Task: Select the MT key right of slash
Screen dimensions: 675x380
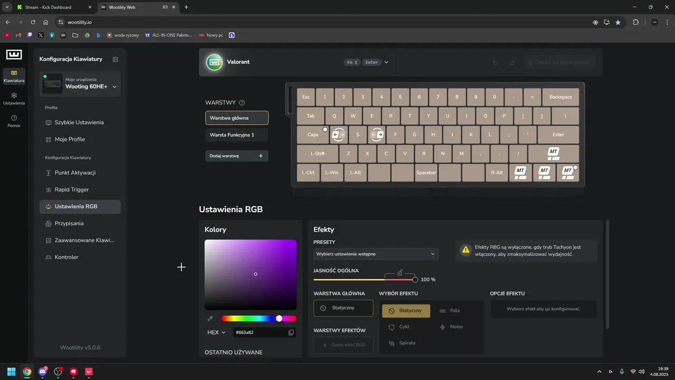Action: click(x=553, y=154)
